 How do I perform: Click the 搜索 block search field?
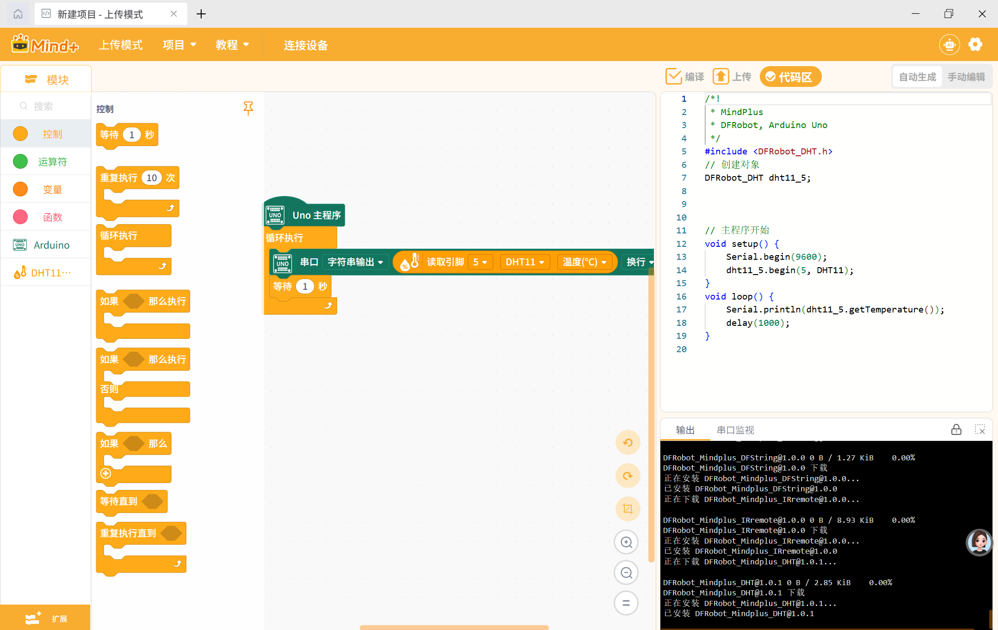[45, 106]
